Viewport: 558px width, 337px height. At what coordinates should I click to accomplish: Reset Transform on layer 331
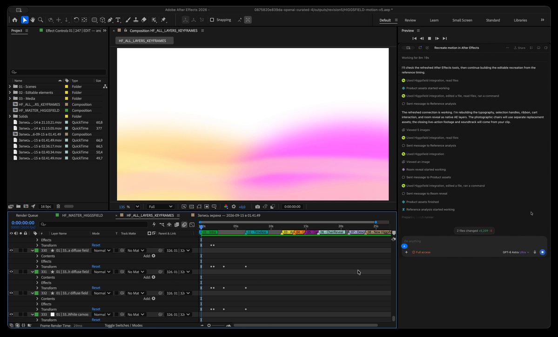96,288
